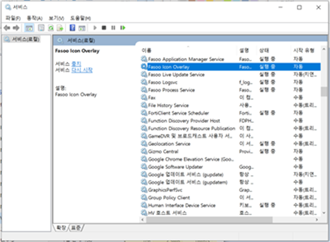Open the 파일(F) menu

tap(13, 18)
